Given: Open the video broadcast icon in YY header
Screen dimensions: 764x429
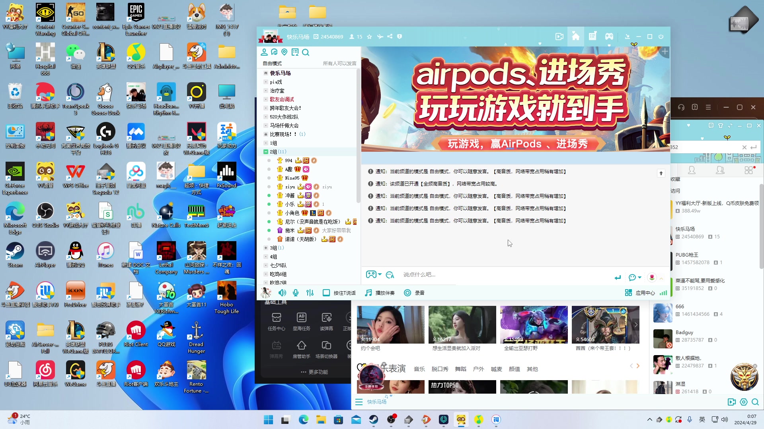Looking at the screenshot, I should (559, 37).
